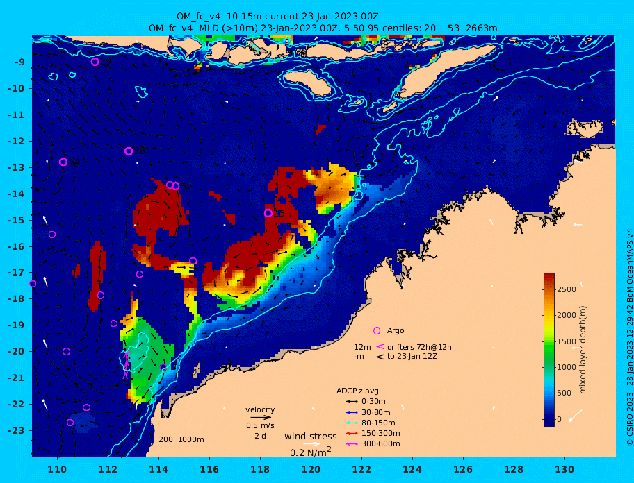The width and height of the screenshot is (634, 483).
Task: Click the colorbar tick label 1500
Action: (567, 341)
